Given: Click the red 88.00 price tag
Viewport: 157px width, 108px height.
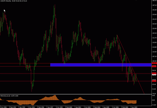Looking at the screenshot, I should pos(154,81).
